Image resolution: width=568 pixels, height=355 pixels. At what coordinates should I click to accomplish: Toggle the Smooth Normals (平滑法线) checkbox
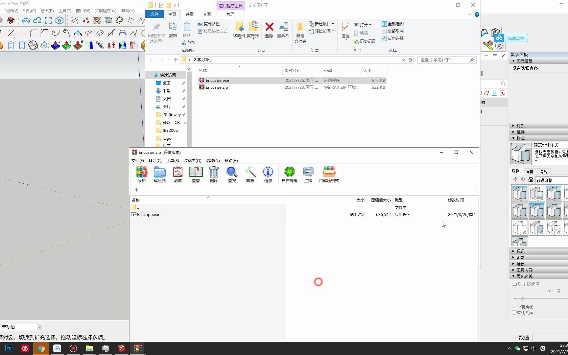(514, 307)
